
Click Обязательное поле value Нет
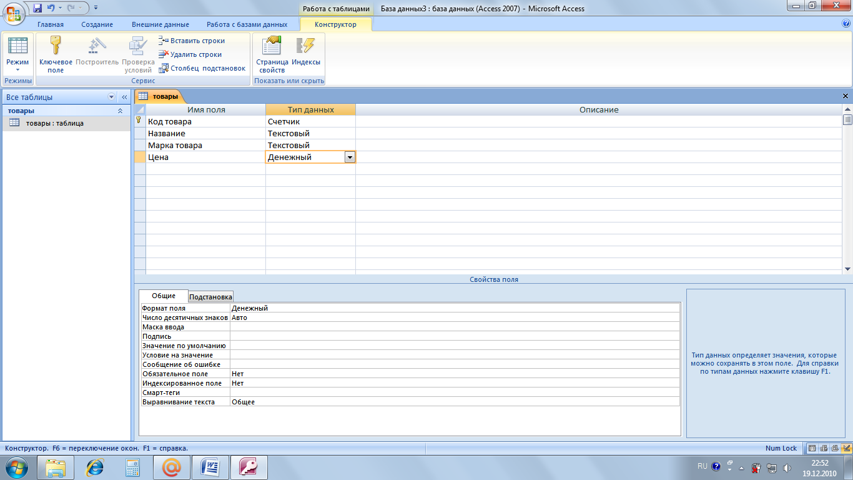455,374
